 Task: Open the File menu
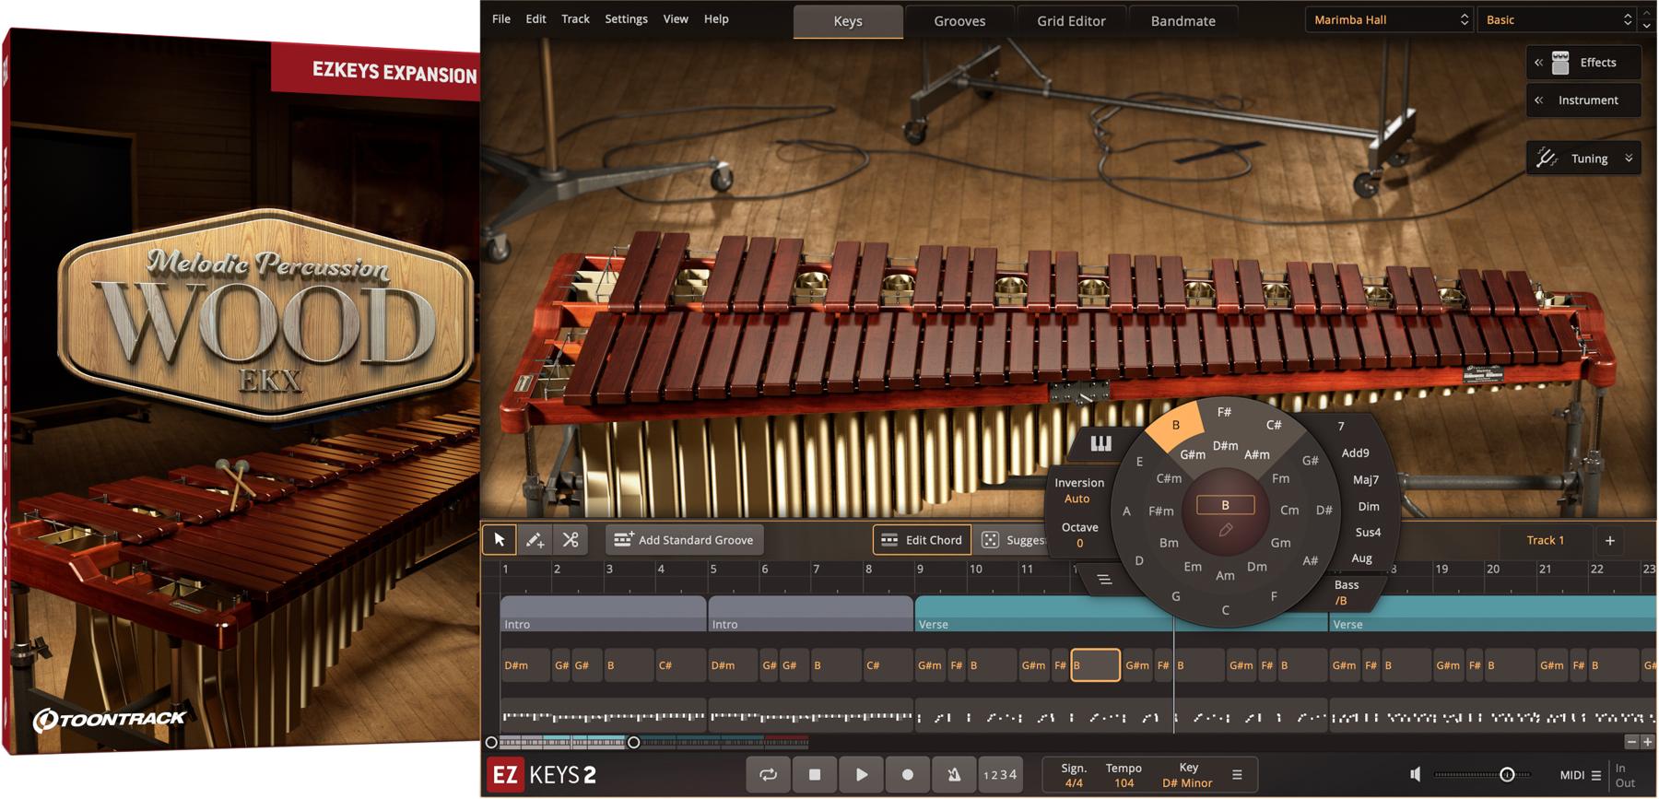(501, 18)
